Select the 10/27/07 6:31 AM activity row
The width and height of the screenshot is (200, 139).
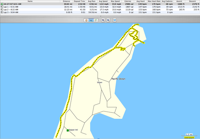100,4
